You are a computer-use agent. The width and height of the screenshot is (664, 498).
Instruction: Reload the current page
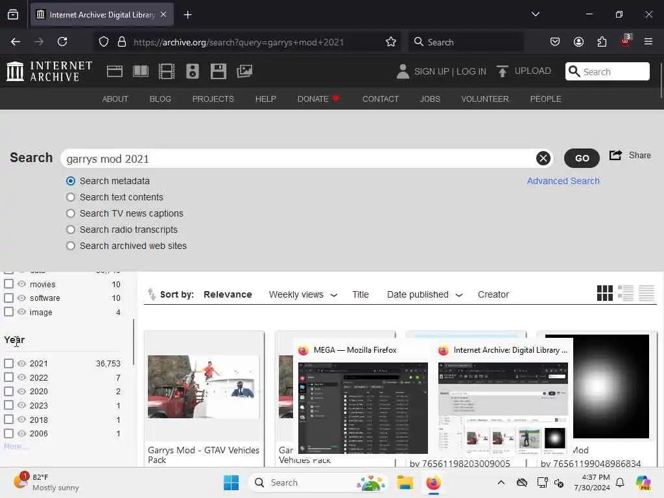(x=62, y=41)
